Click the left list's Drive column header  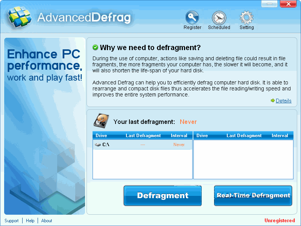pyautogui.click(x=101, y=136)
